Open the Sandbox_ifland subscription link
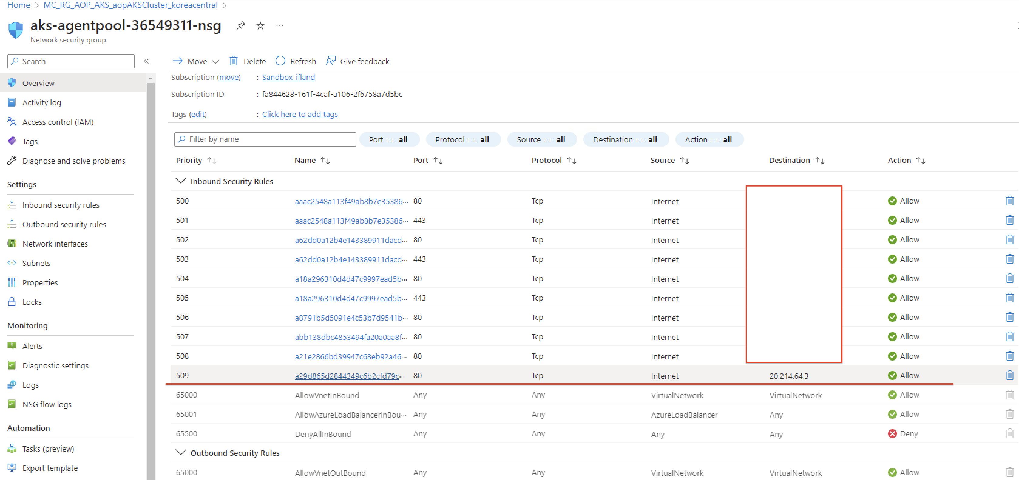 coord(288,78)
